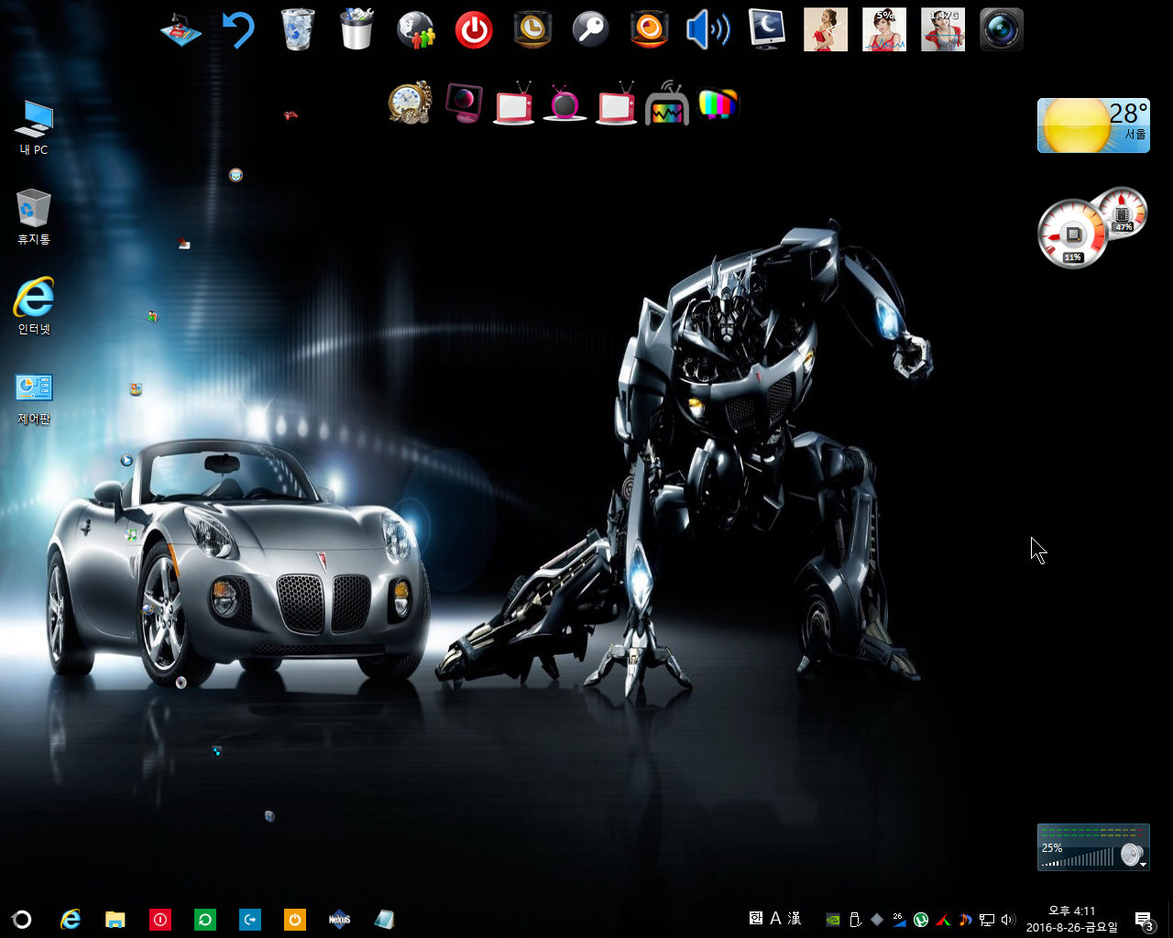The width and height of the screenshot is (1173, 938).
Task: Open the orange clock dock icon
Action: pyautogui.click(x=532, y=29)
